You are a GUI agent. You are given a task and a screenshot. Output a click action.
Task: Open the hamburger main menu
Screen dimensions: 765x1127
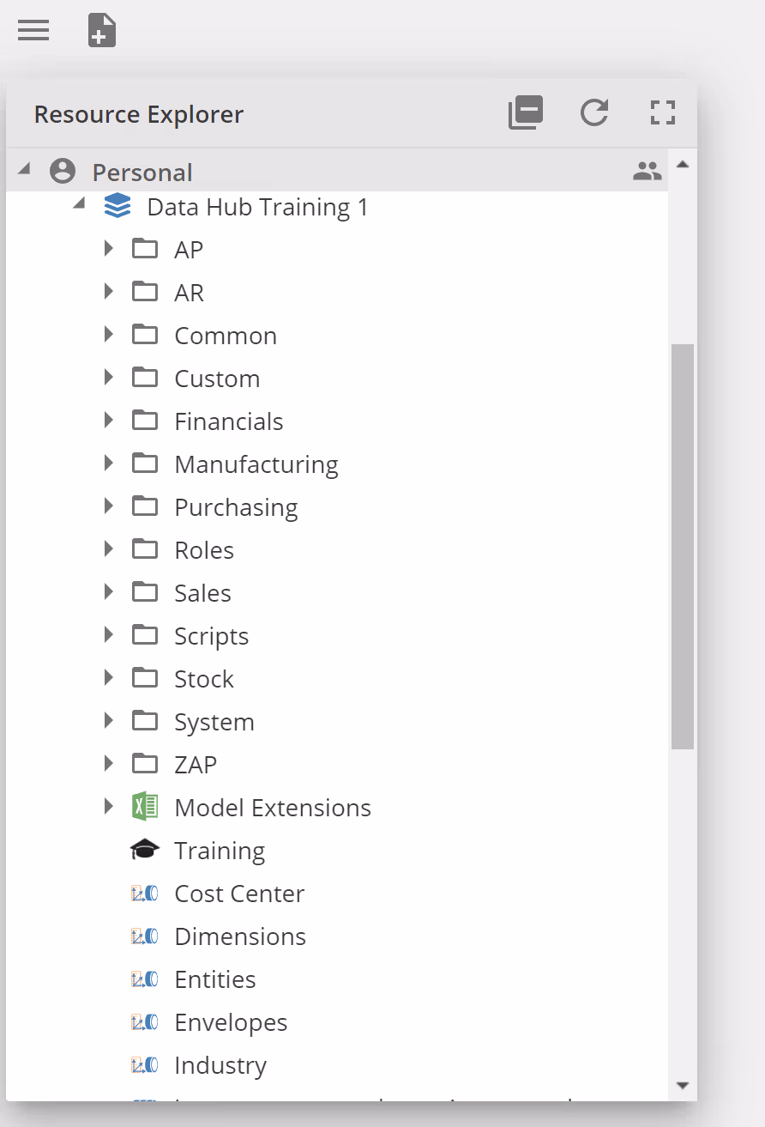[33, 31]
